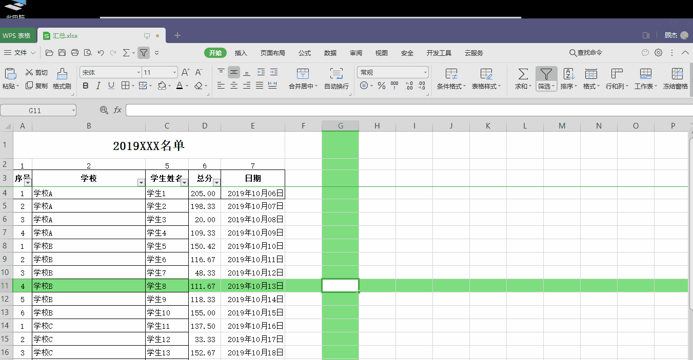Click the font color A swatch
The height and width of the screenshot is (360, 693).
[180, 86]
